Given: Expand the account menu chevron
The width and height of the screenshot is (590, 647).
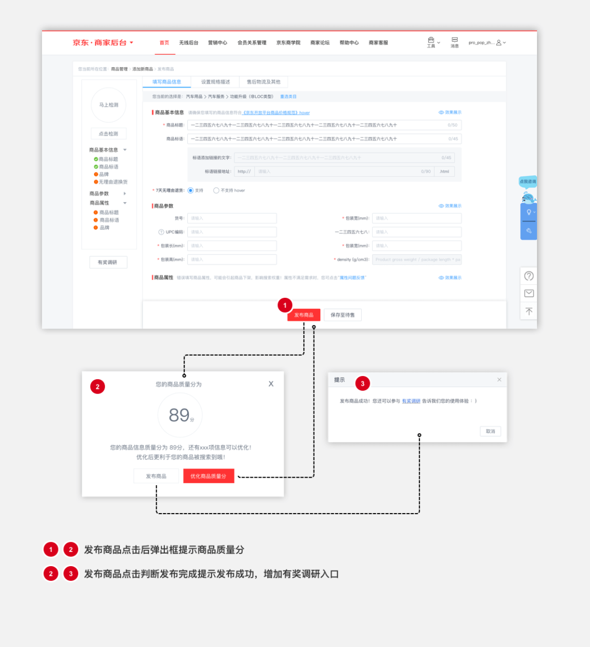Looking at the screenshot, I should click(504, 43).
